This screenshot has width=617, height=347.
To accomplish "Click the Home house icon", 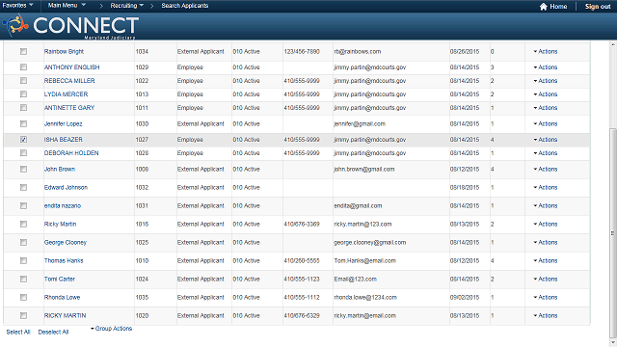I will click(544, 7).
